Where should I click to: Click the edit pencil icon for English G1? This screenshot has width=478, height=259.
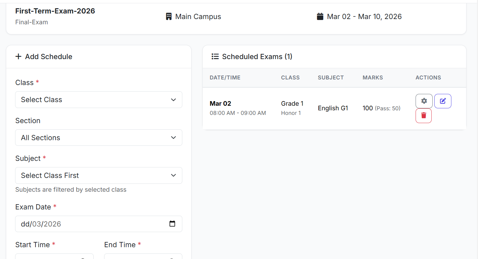[443, 101]
